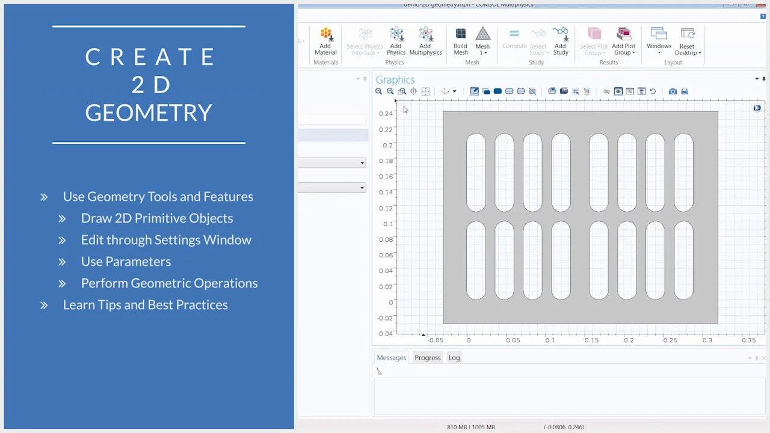Image resolution: width=770 pixels, height=433 pixels.
Task: Open Select Plot Group dropdown
Action: (594, 41)
